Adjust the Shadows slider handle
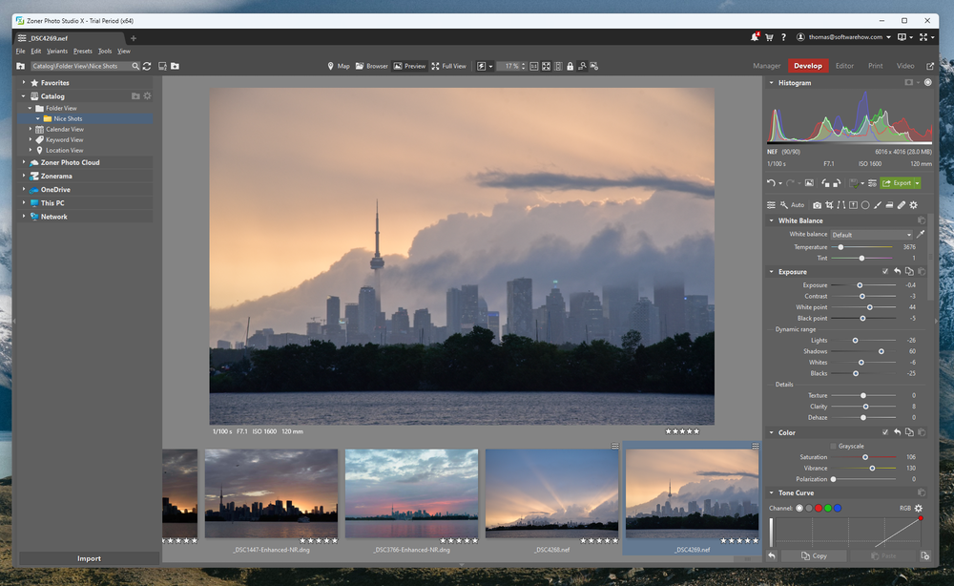 tap(881, 351)
